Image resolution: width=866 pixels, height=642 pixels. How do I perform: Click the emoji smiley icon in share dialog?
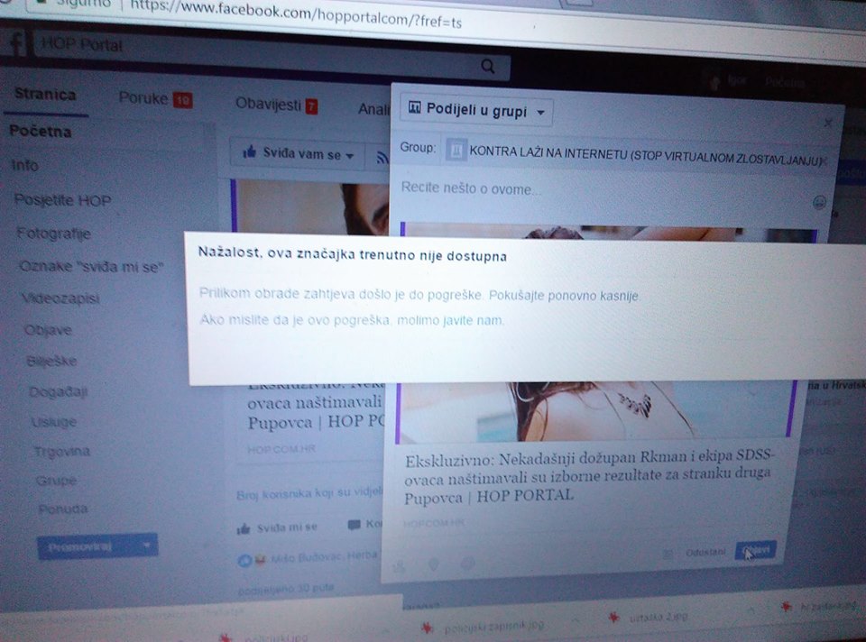tap(819, 202)
